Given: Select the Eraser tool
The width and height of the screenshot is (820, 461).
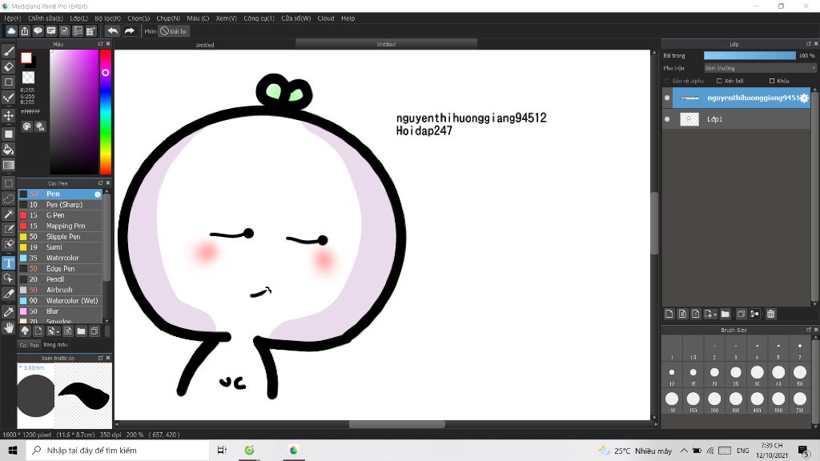Looking at the screenshot, I should coord(8,66).
